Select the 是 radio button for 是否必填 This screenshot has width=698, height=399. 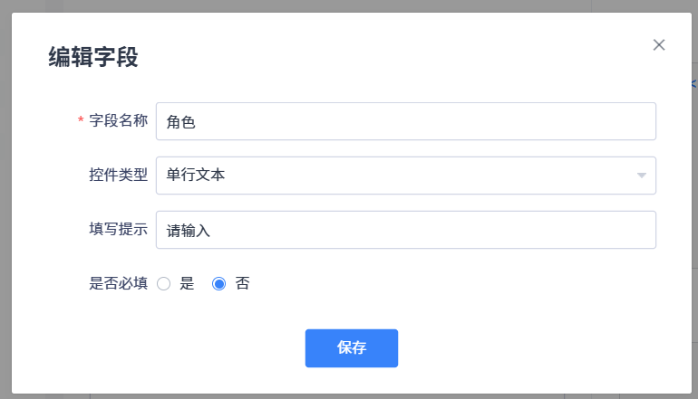[164, 284]
